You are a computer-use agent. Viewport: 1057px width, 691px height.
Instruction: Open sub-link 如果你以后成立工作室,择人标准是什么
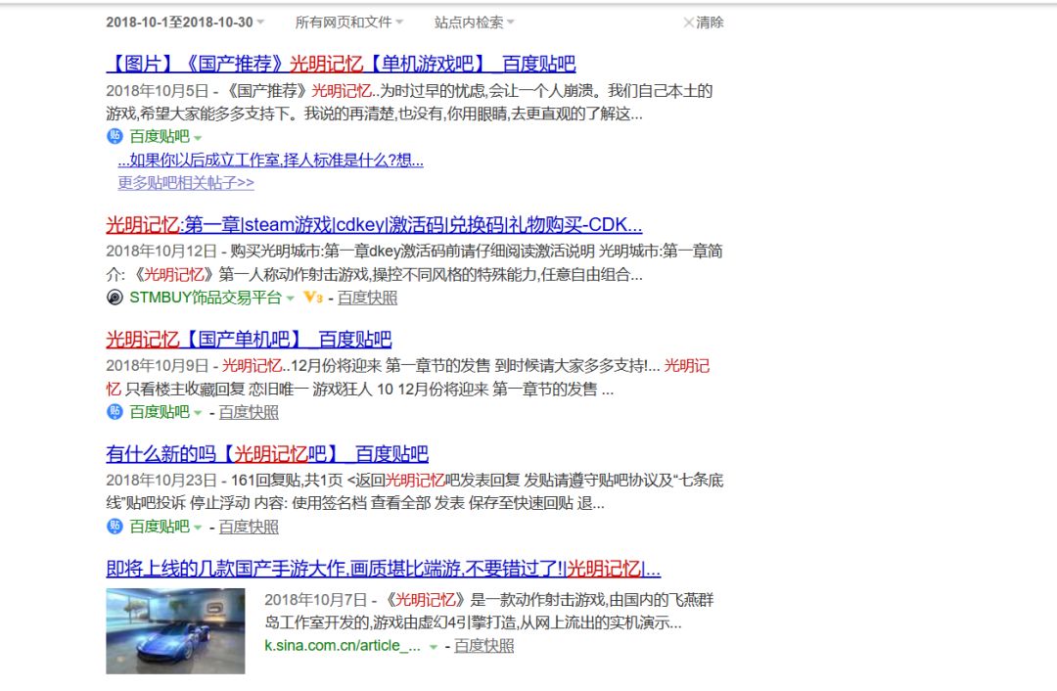click(270, 160)
